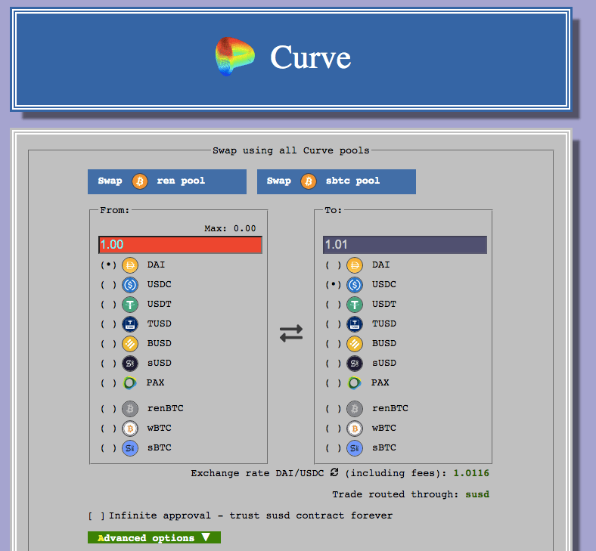Image resolution: width=596 pixels, height=551 pixels.
Task: Click the renBTC coin icon in From list
Action: tap(130, 409)
